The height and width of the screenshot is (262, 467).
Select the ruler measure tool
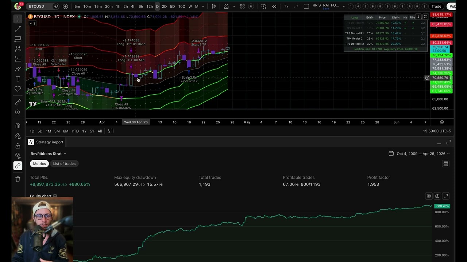(18, 102)
